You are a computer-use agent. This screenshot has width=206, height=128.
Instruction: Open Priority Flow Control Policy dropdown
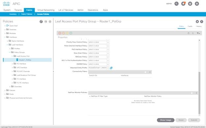point(108,42)
